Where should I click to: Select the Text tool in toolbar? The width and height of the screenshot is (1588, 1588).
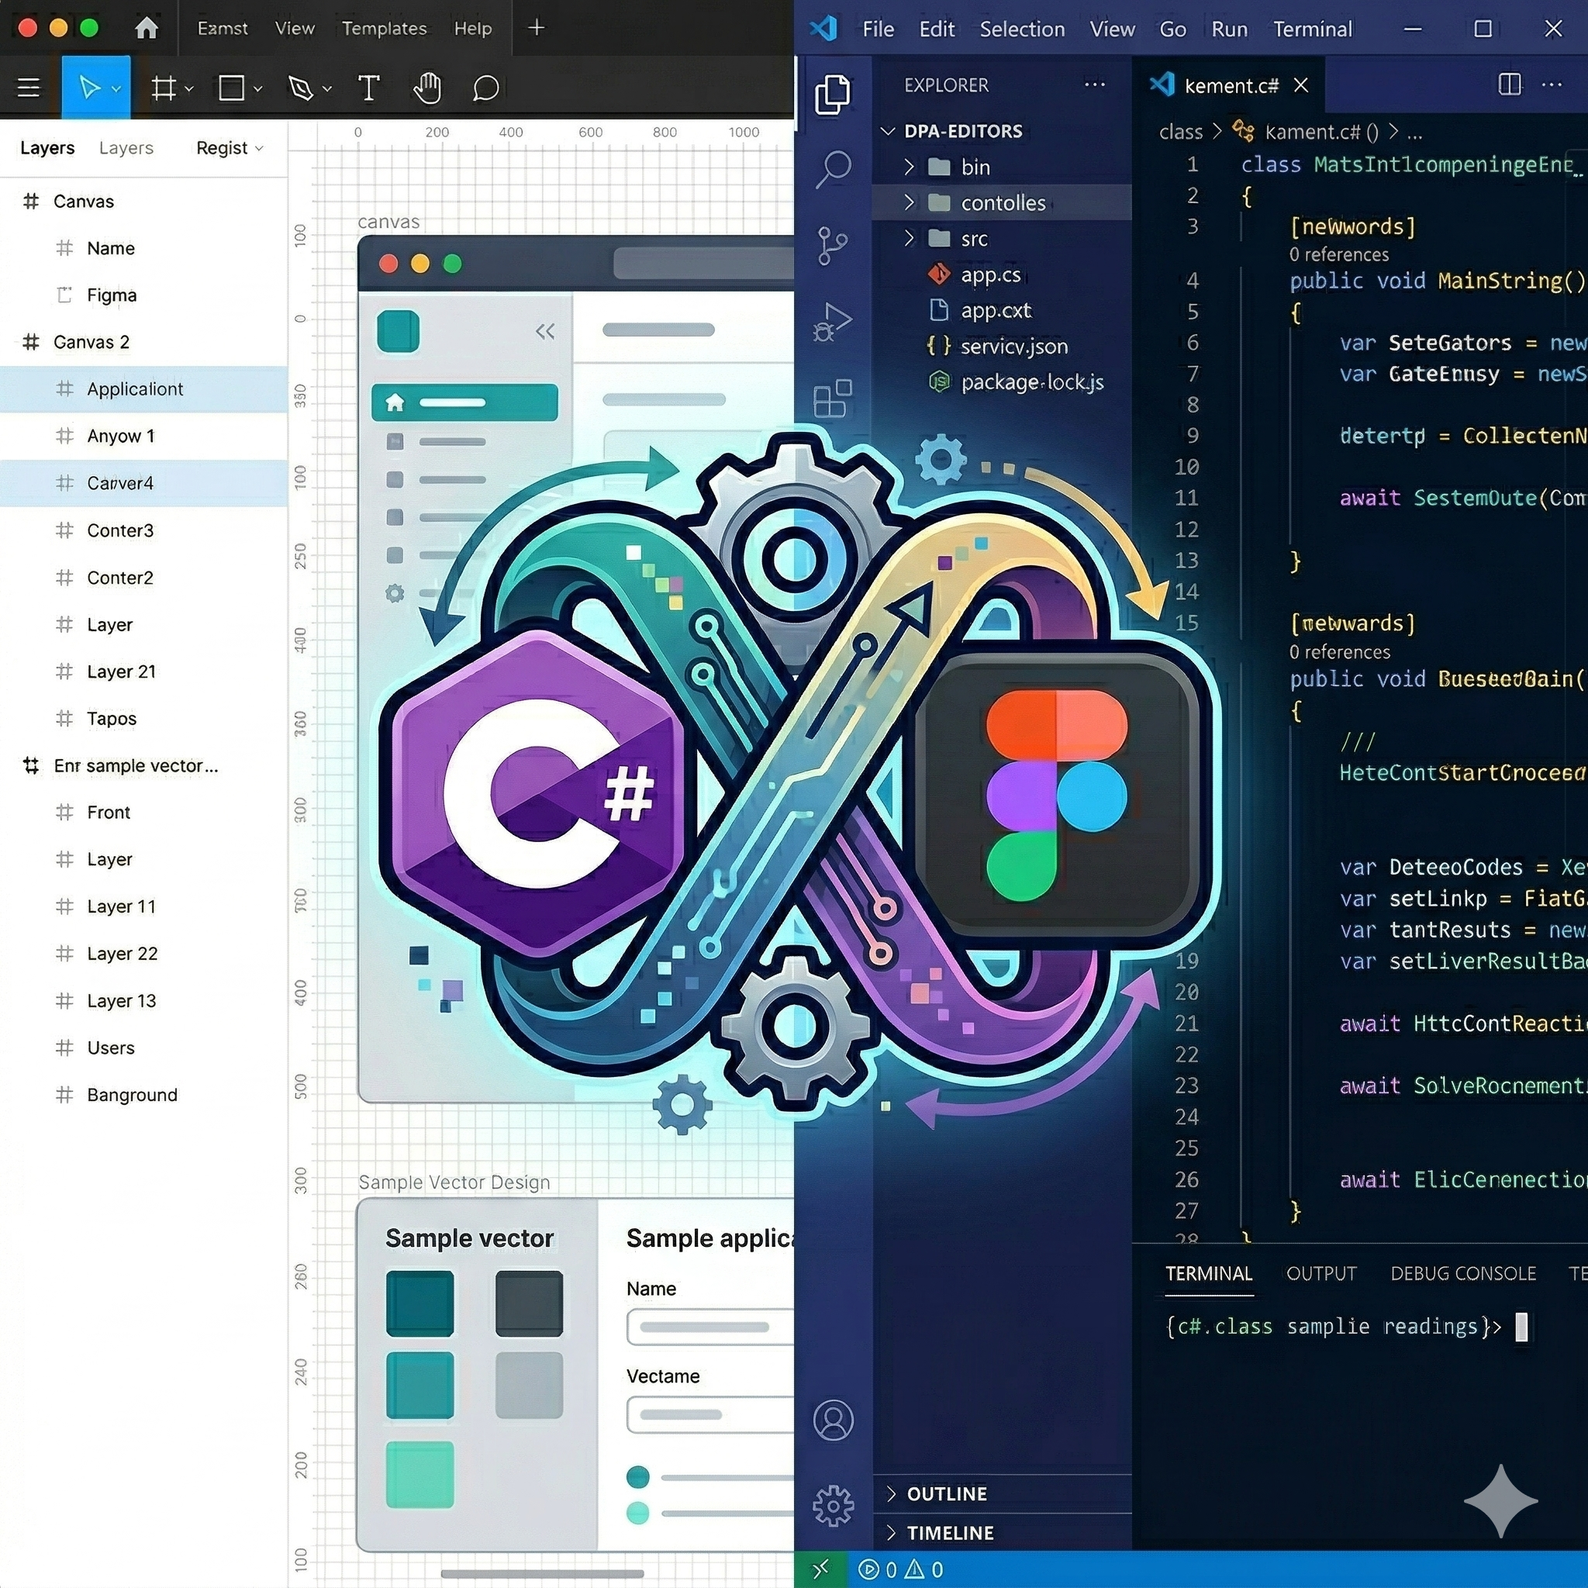pyautogui.click(x=368, y=88)
